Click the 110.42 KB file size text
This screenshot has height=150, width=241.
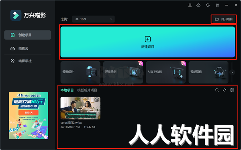90,127
